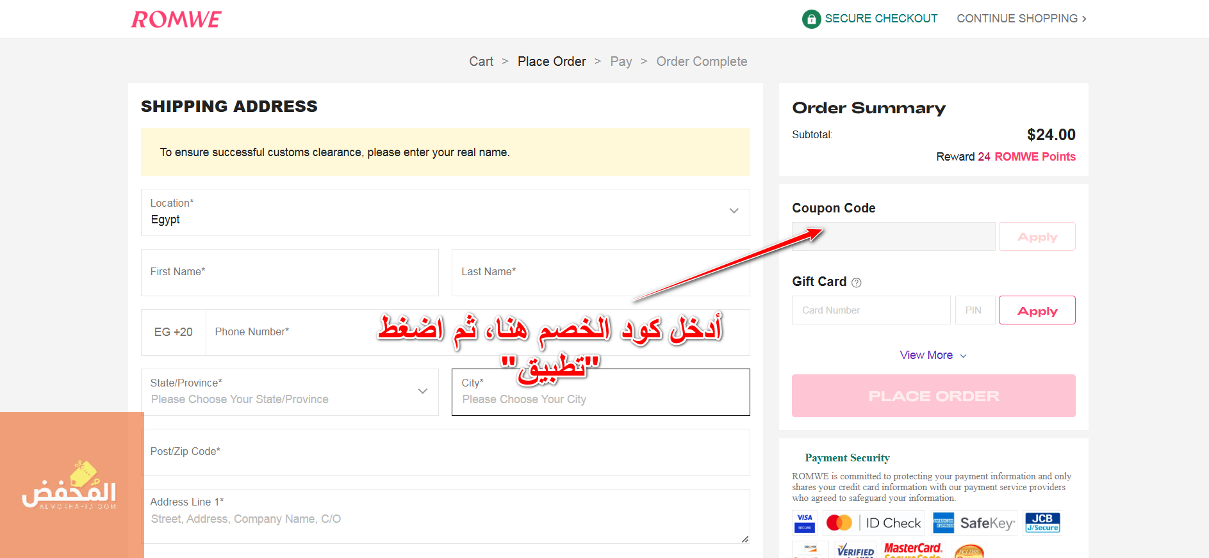The image size is (1209, 558).
Task: Focus the First Name field
Action: pyautogui.click(x=290, y=273)
